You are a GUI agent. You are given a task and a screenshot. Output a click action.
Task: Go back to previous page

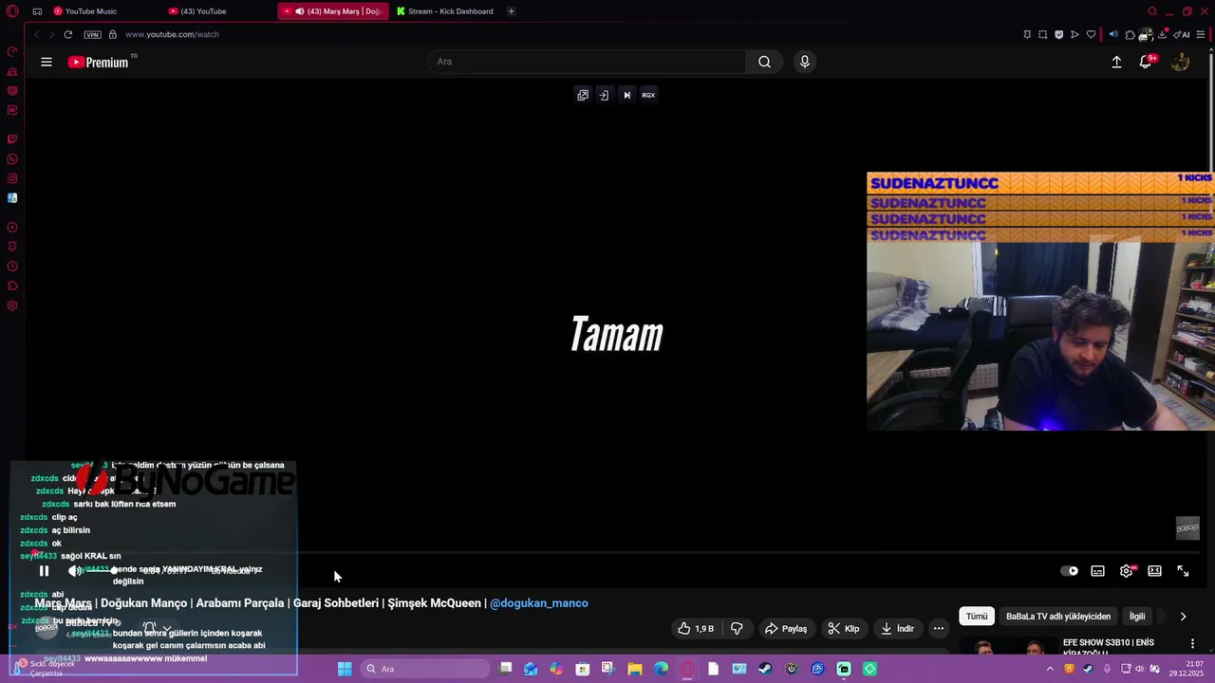(37, 34)
